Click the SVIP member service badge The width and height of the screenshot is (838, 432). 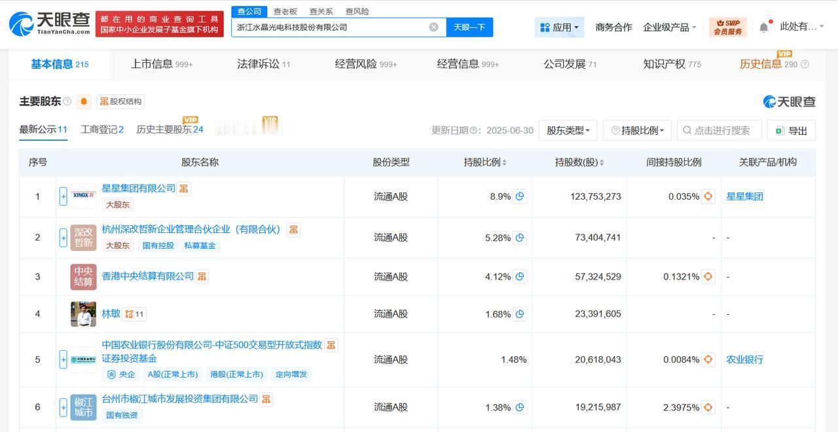click(x=728, y=27)
